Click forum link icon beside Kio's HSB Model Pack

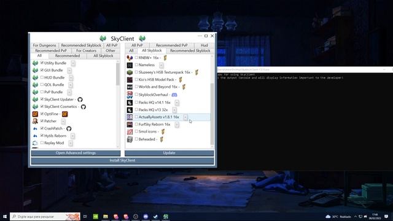(181, 80)
